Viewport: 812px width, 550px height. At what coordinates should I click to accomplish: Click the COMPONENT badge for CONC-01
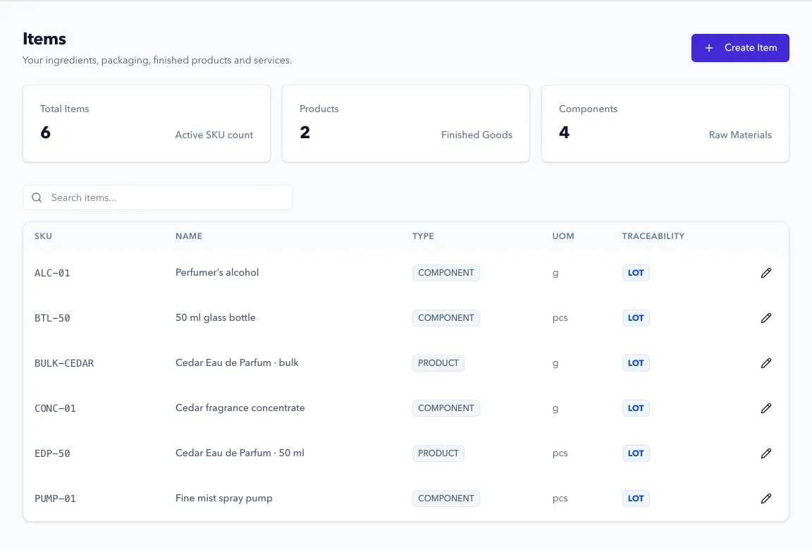pos(446,408)
